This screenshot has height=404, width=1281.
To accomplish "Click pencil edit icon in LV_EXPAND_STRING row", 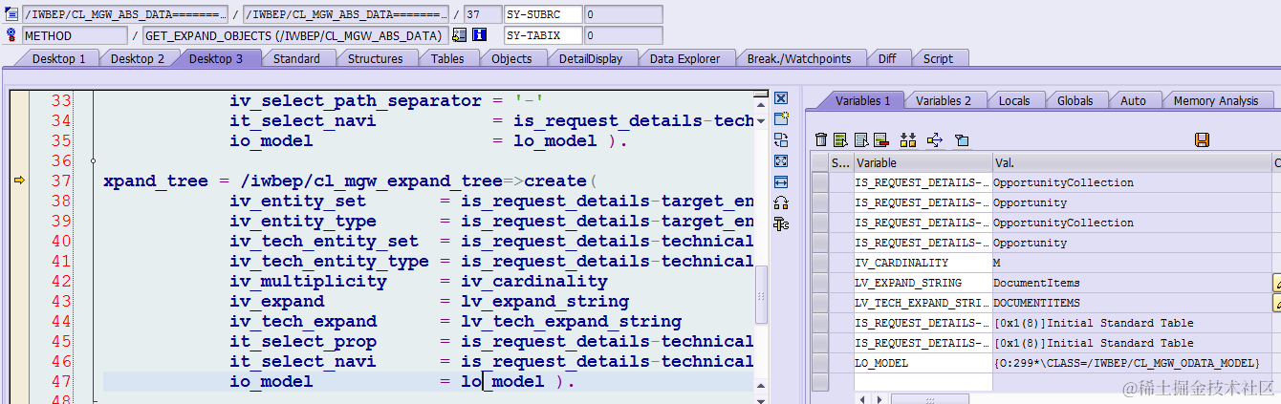I will pyautogui.click(x=1276, y=283).
